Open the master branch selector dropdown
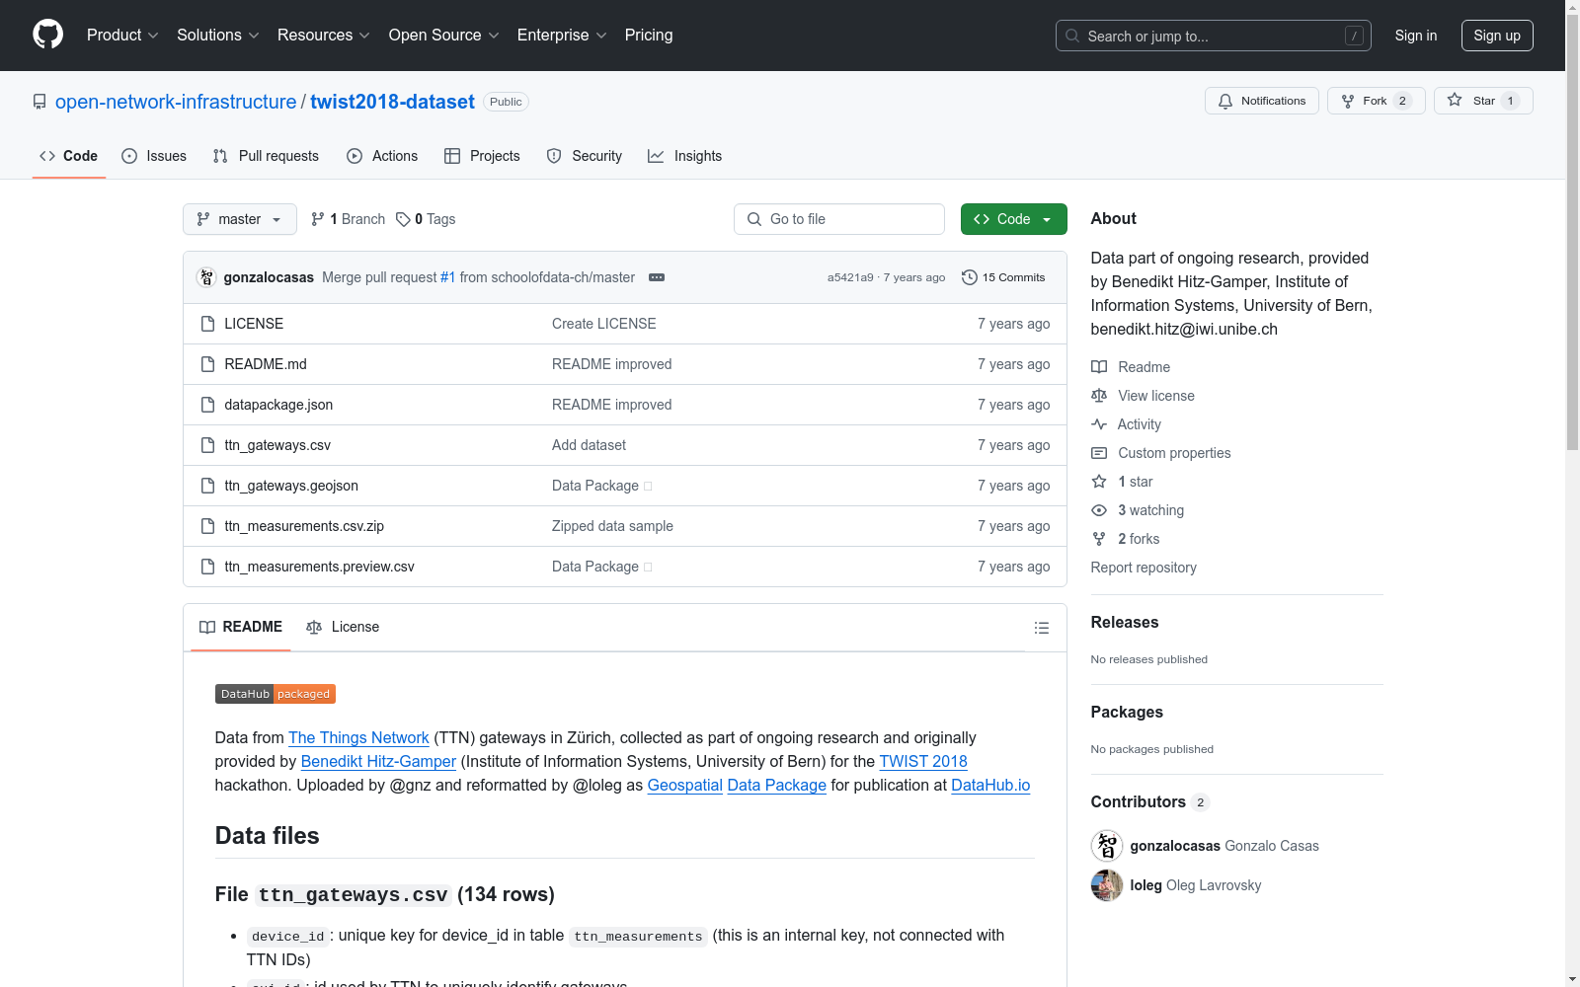The height and width of the screenshot is (987, 1580). pyautogui.click(x=240, y=219)
